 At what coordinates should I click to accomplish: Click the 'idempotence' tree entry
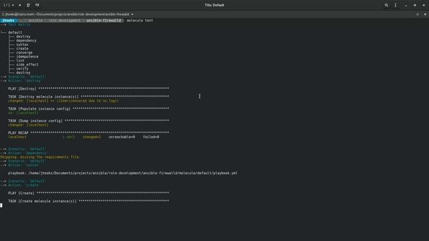coord(27,56)
